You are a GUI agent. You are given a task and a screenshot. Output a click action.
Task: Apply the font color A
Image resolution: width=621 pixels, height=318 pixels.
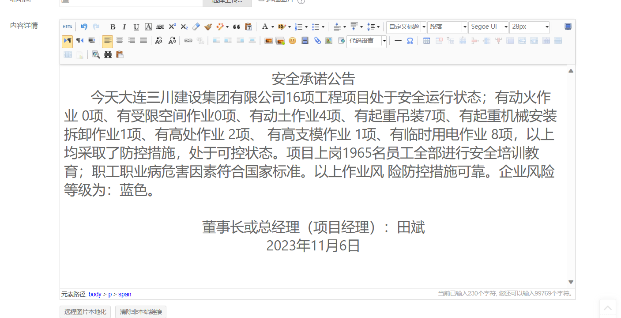pos(265,27)
